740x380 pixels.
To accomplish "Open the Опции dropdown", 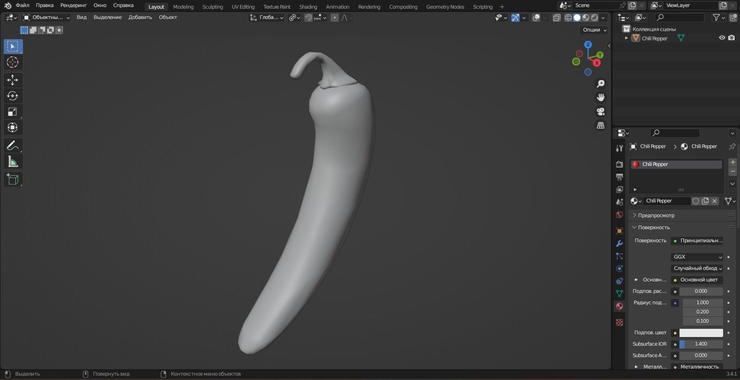I will click(x=594, y=30).
